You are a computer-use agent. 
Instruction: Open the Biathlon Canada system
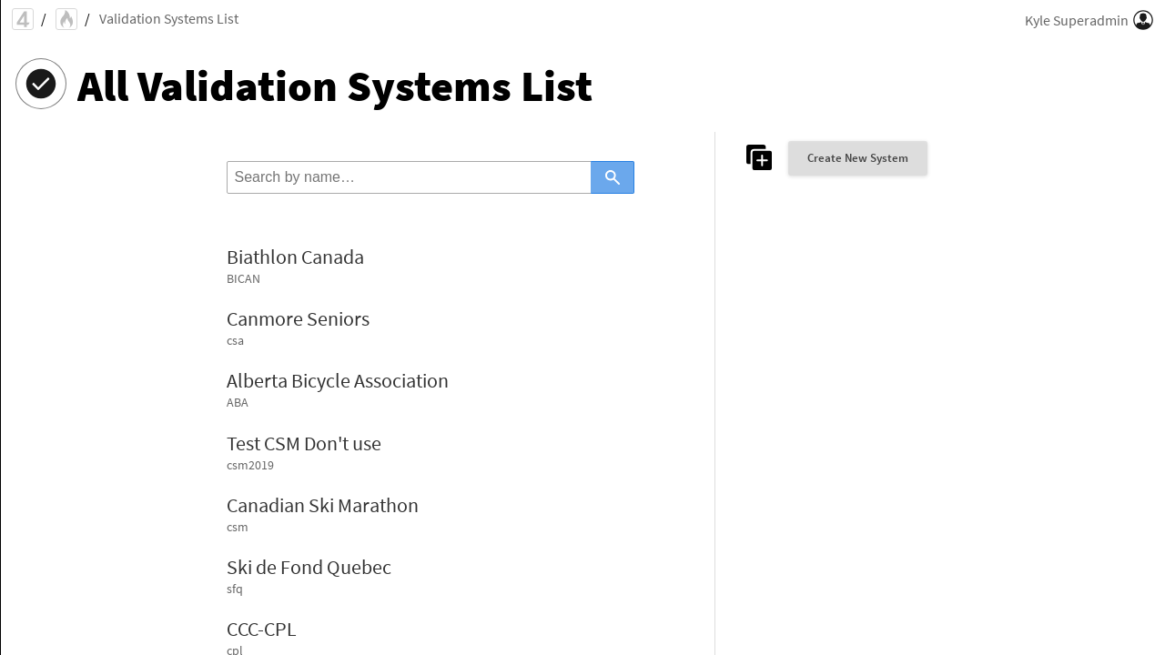(x=295, y=257)
